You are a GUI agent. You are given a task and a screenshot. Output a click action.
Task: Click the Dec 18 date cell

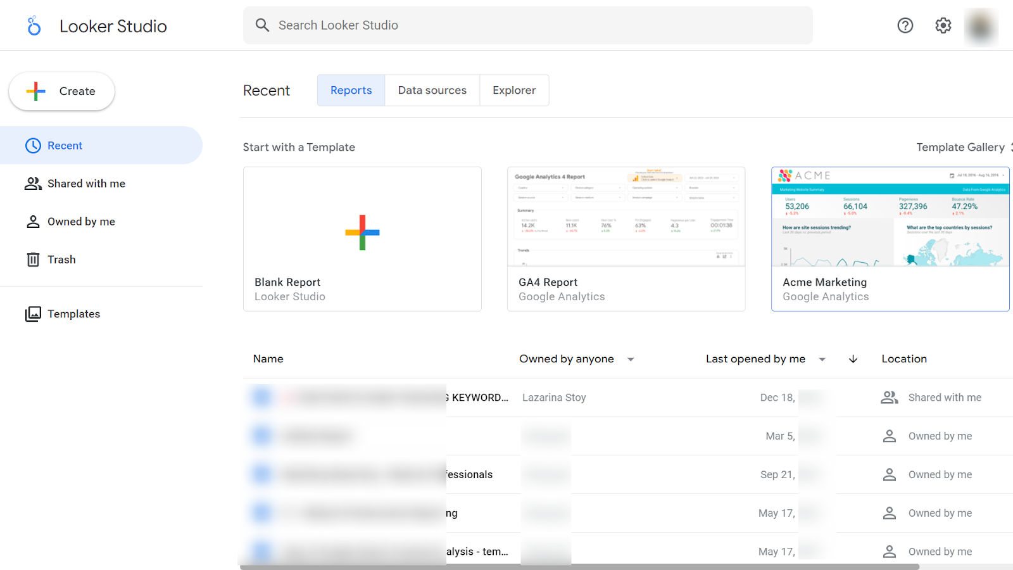pos(777,398)
